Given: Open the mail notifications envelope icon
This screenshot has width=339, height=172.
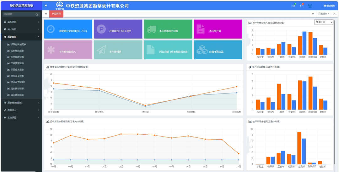Looking at the screenshot, I should [294, 6].
